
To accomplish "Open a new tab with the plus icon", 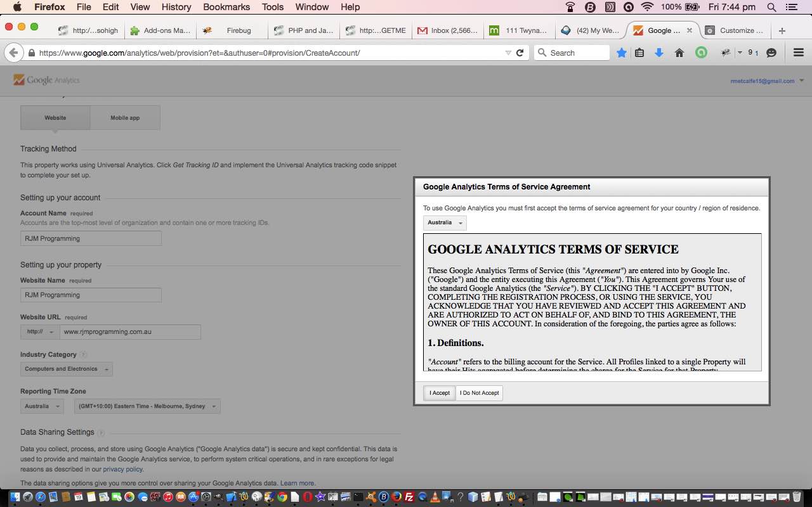I will coord(782,30).
